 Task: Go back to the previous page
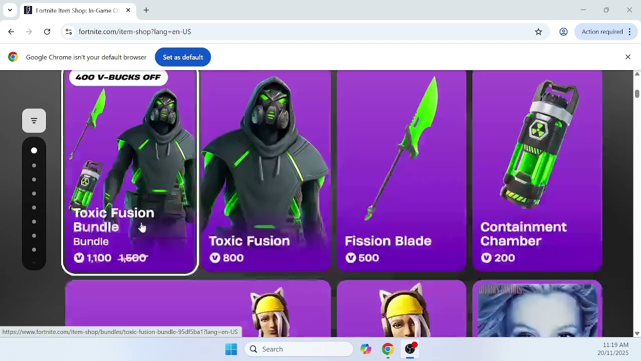11,32
